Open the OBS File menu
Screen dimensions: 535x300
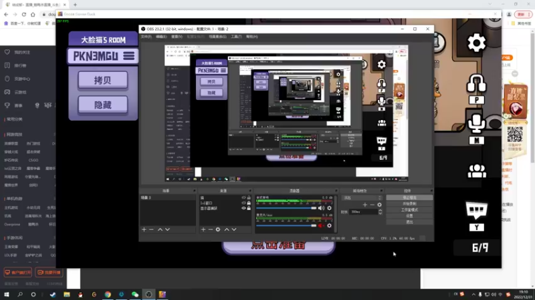(x=146, y=37)
